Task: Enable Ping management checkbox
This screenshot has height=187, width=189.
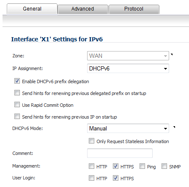Action: (x=142, y=166)
